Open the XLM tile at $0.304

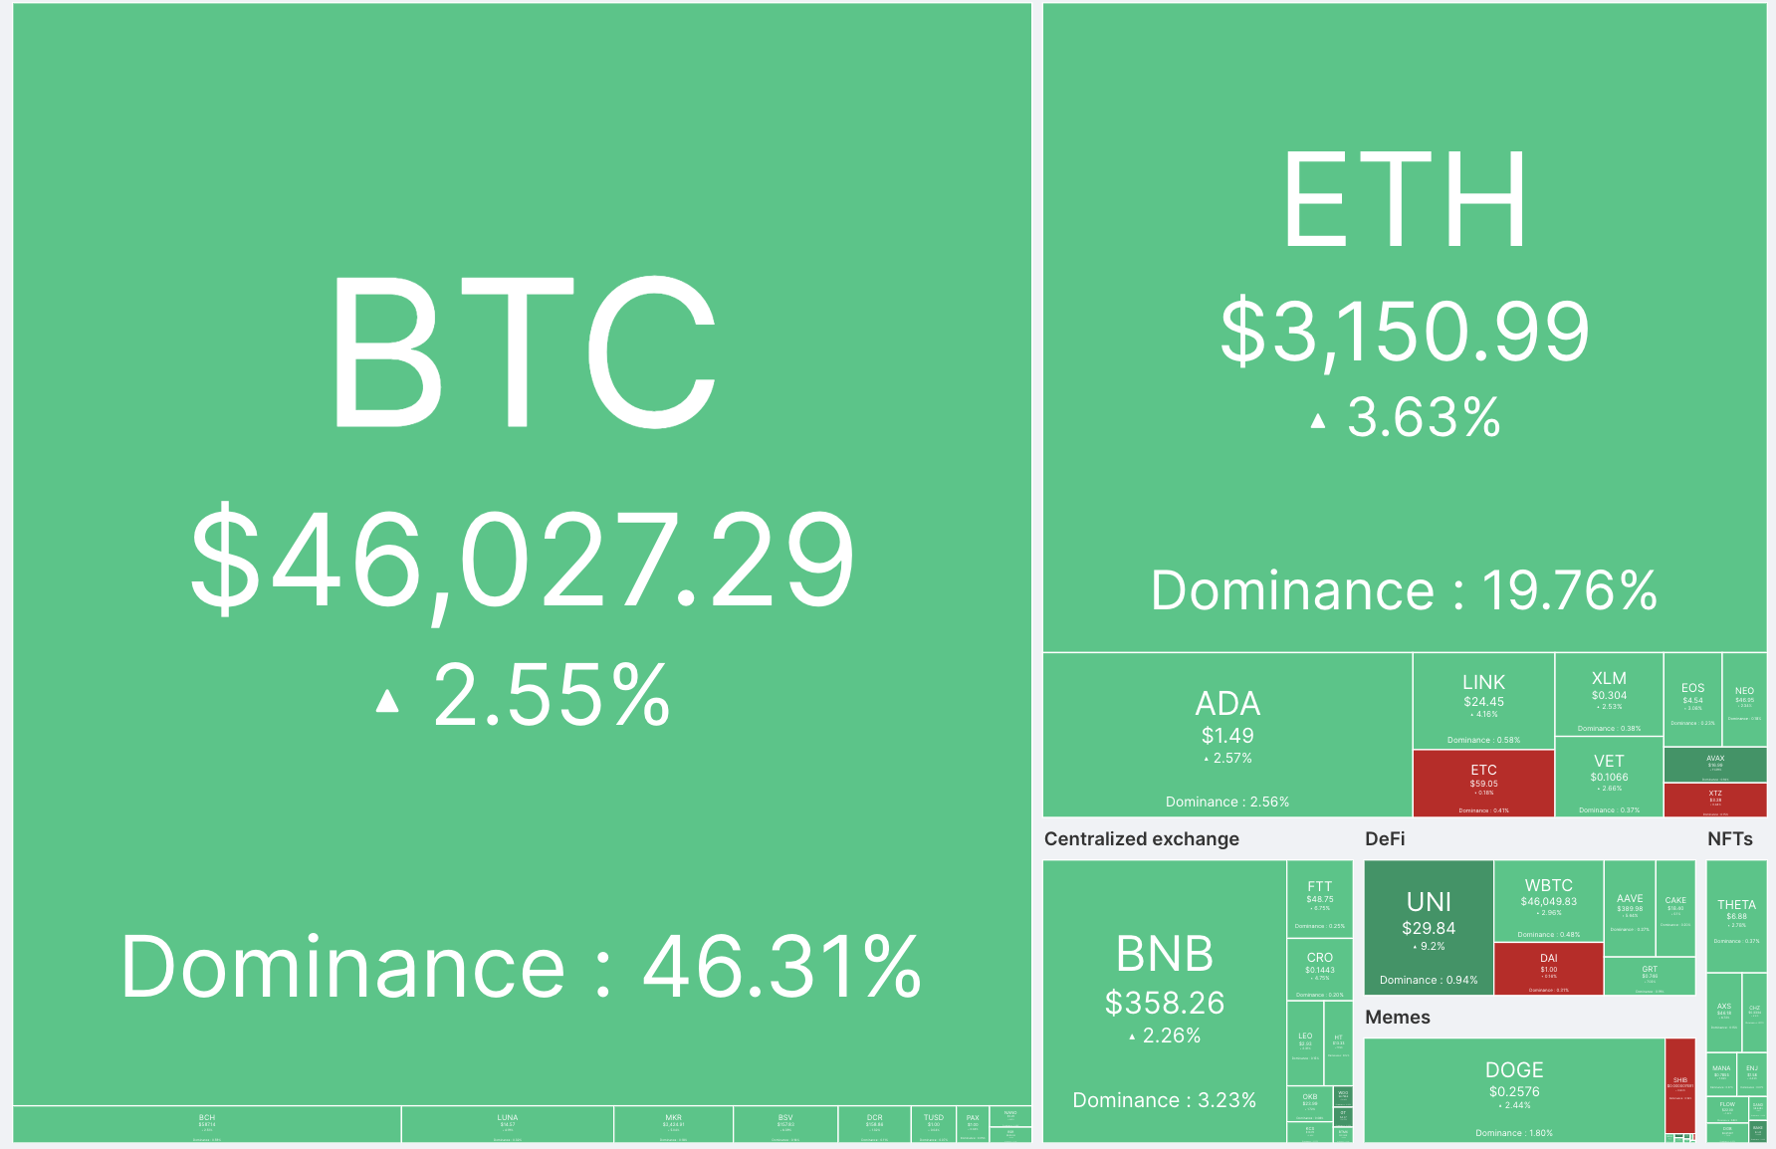(x=1609, y=694)
